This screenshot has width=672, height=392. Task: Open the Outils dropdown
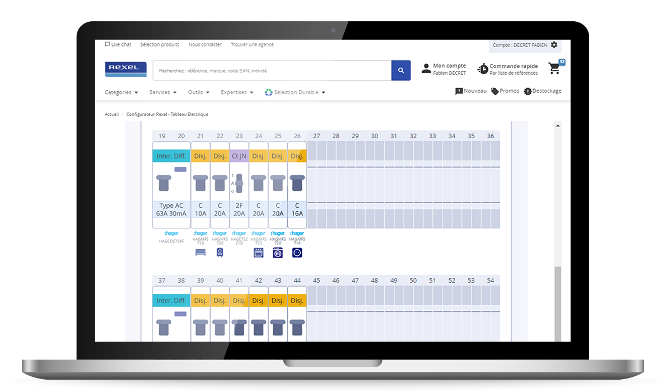click(198, 92)
